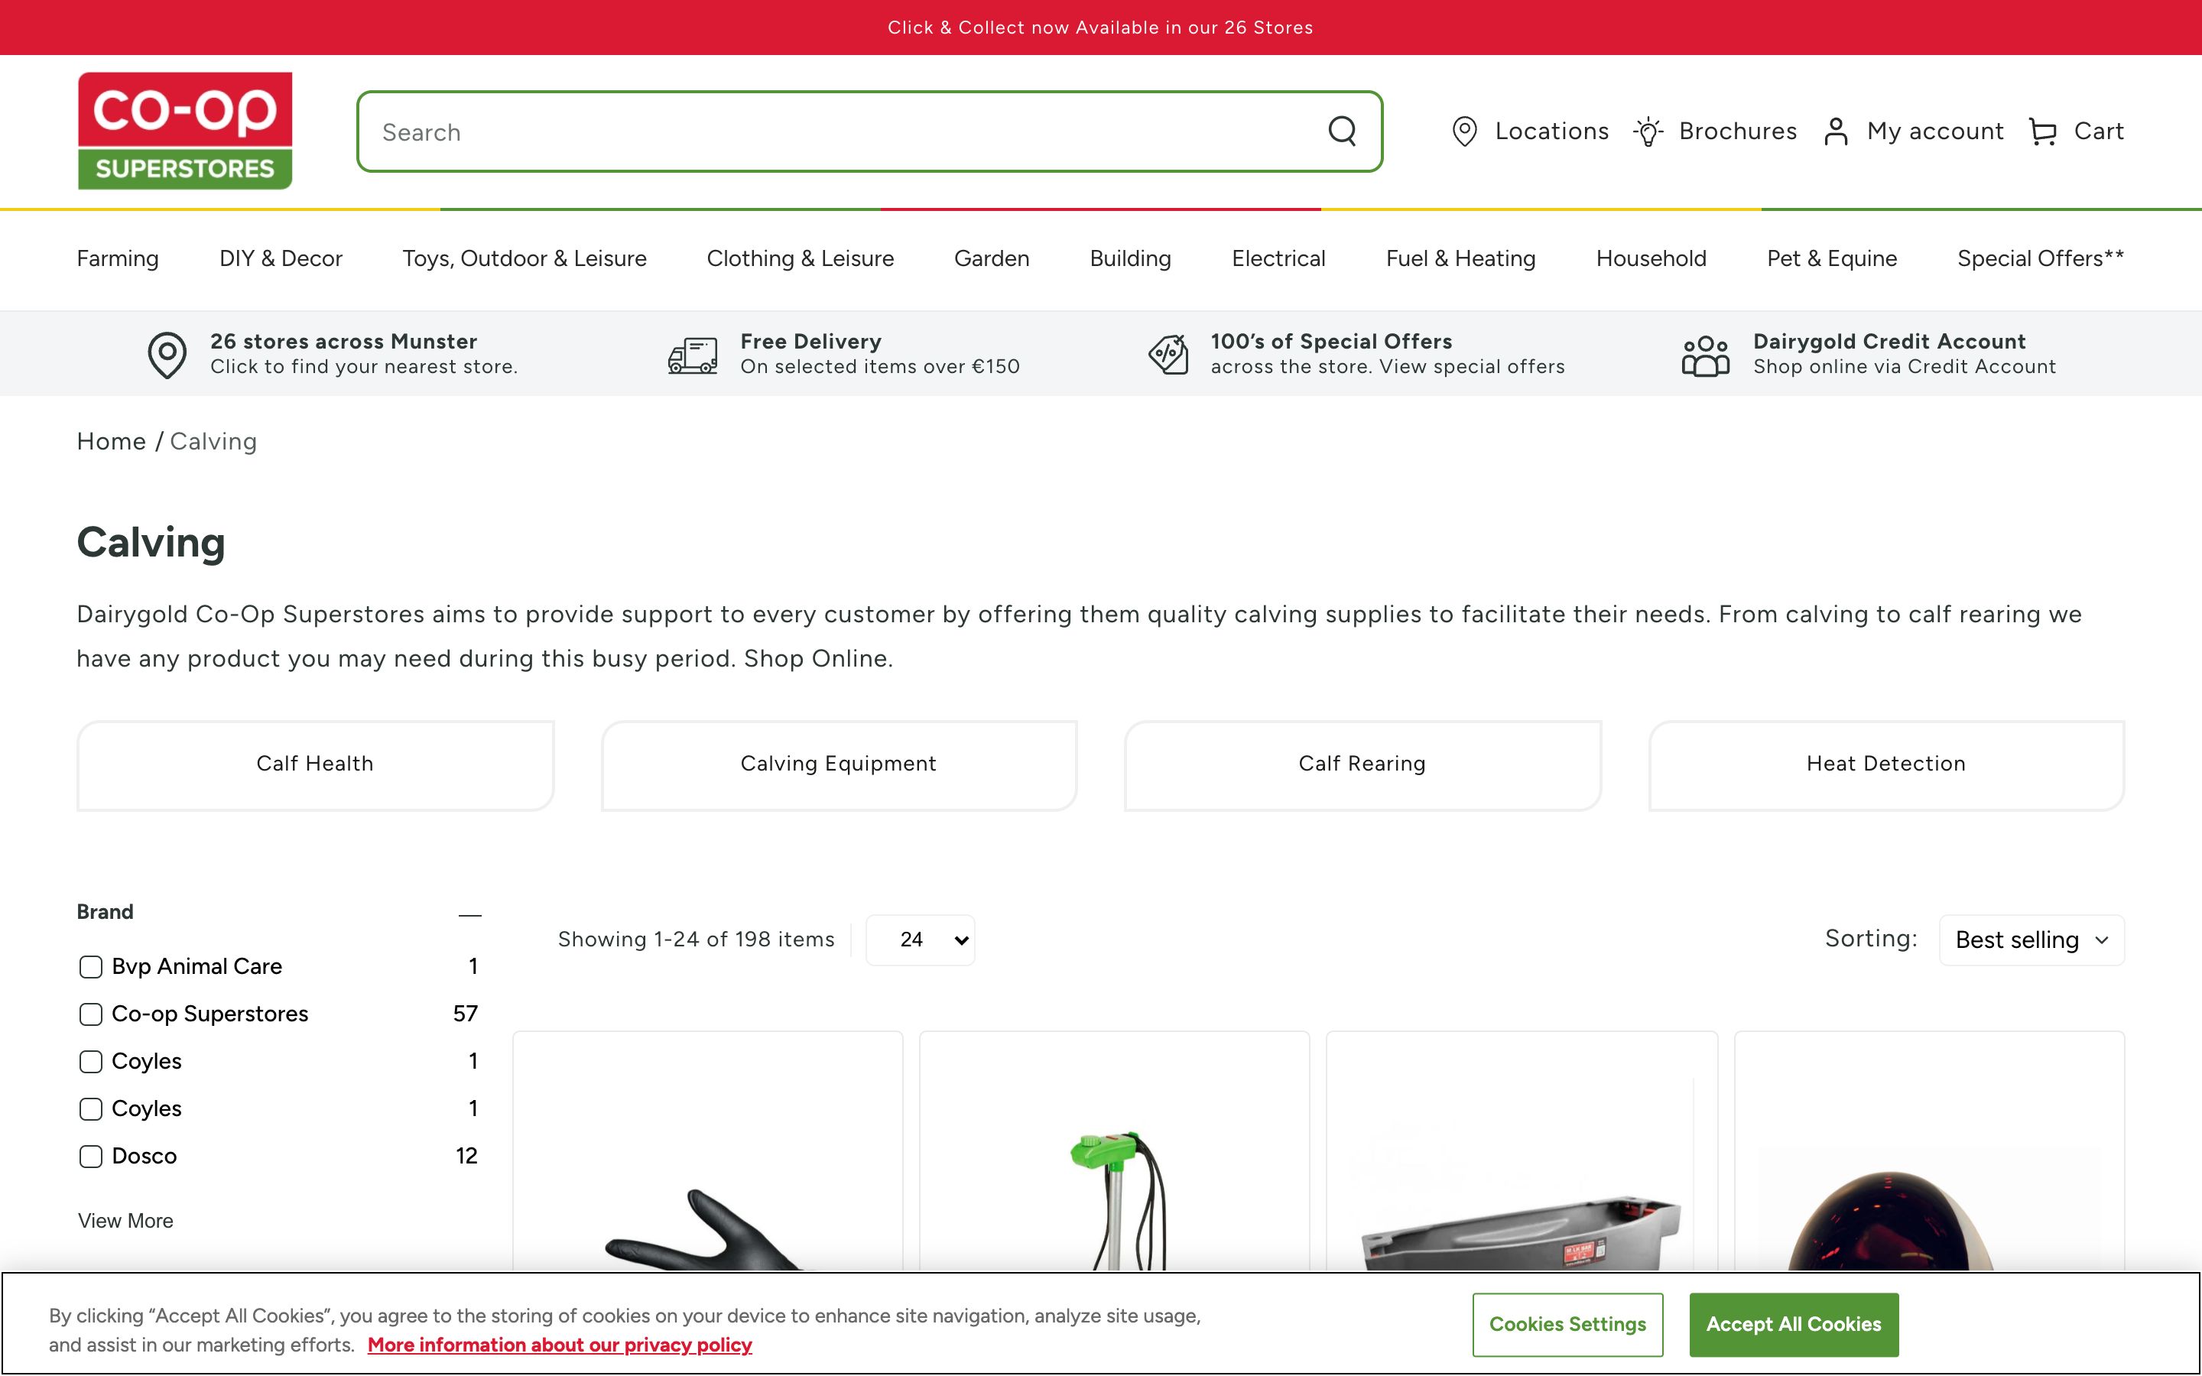Open the Calf Rearing category

coord(1362,764)
